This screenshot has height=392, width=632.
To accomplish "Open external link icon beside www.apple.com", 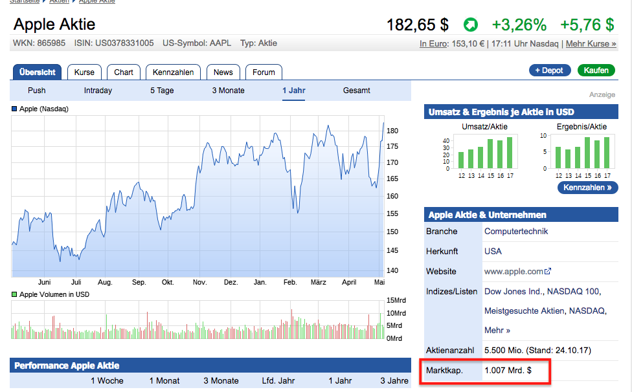I will click(x=548, y=271).
